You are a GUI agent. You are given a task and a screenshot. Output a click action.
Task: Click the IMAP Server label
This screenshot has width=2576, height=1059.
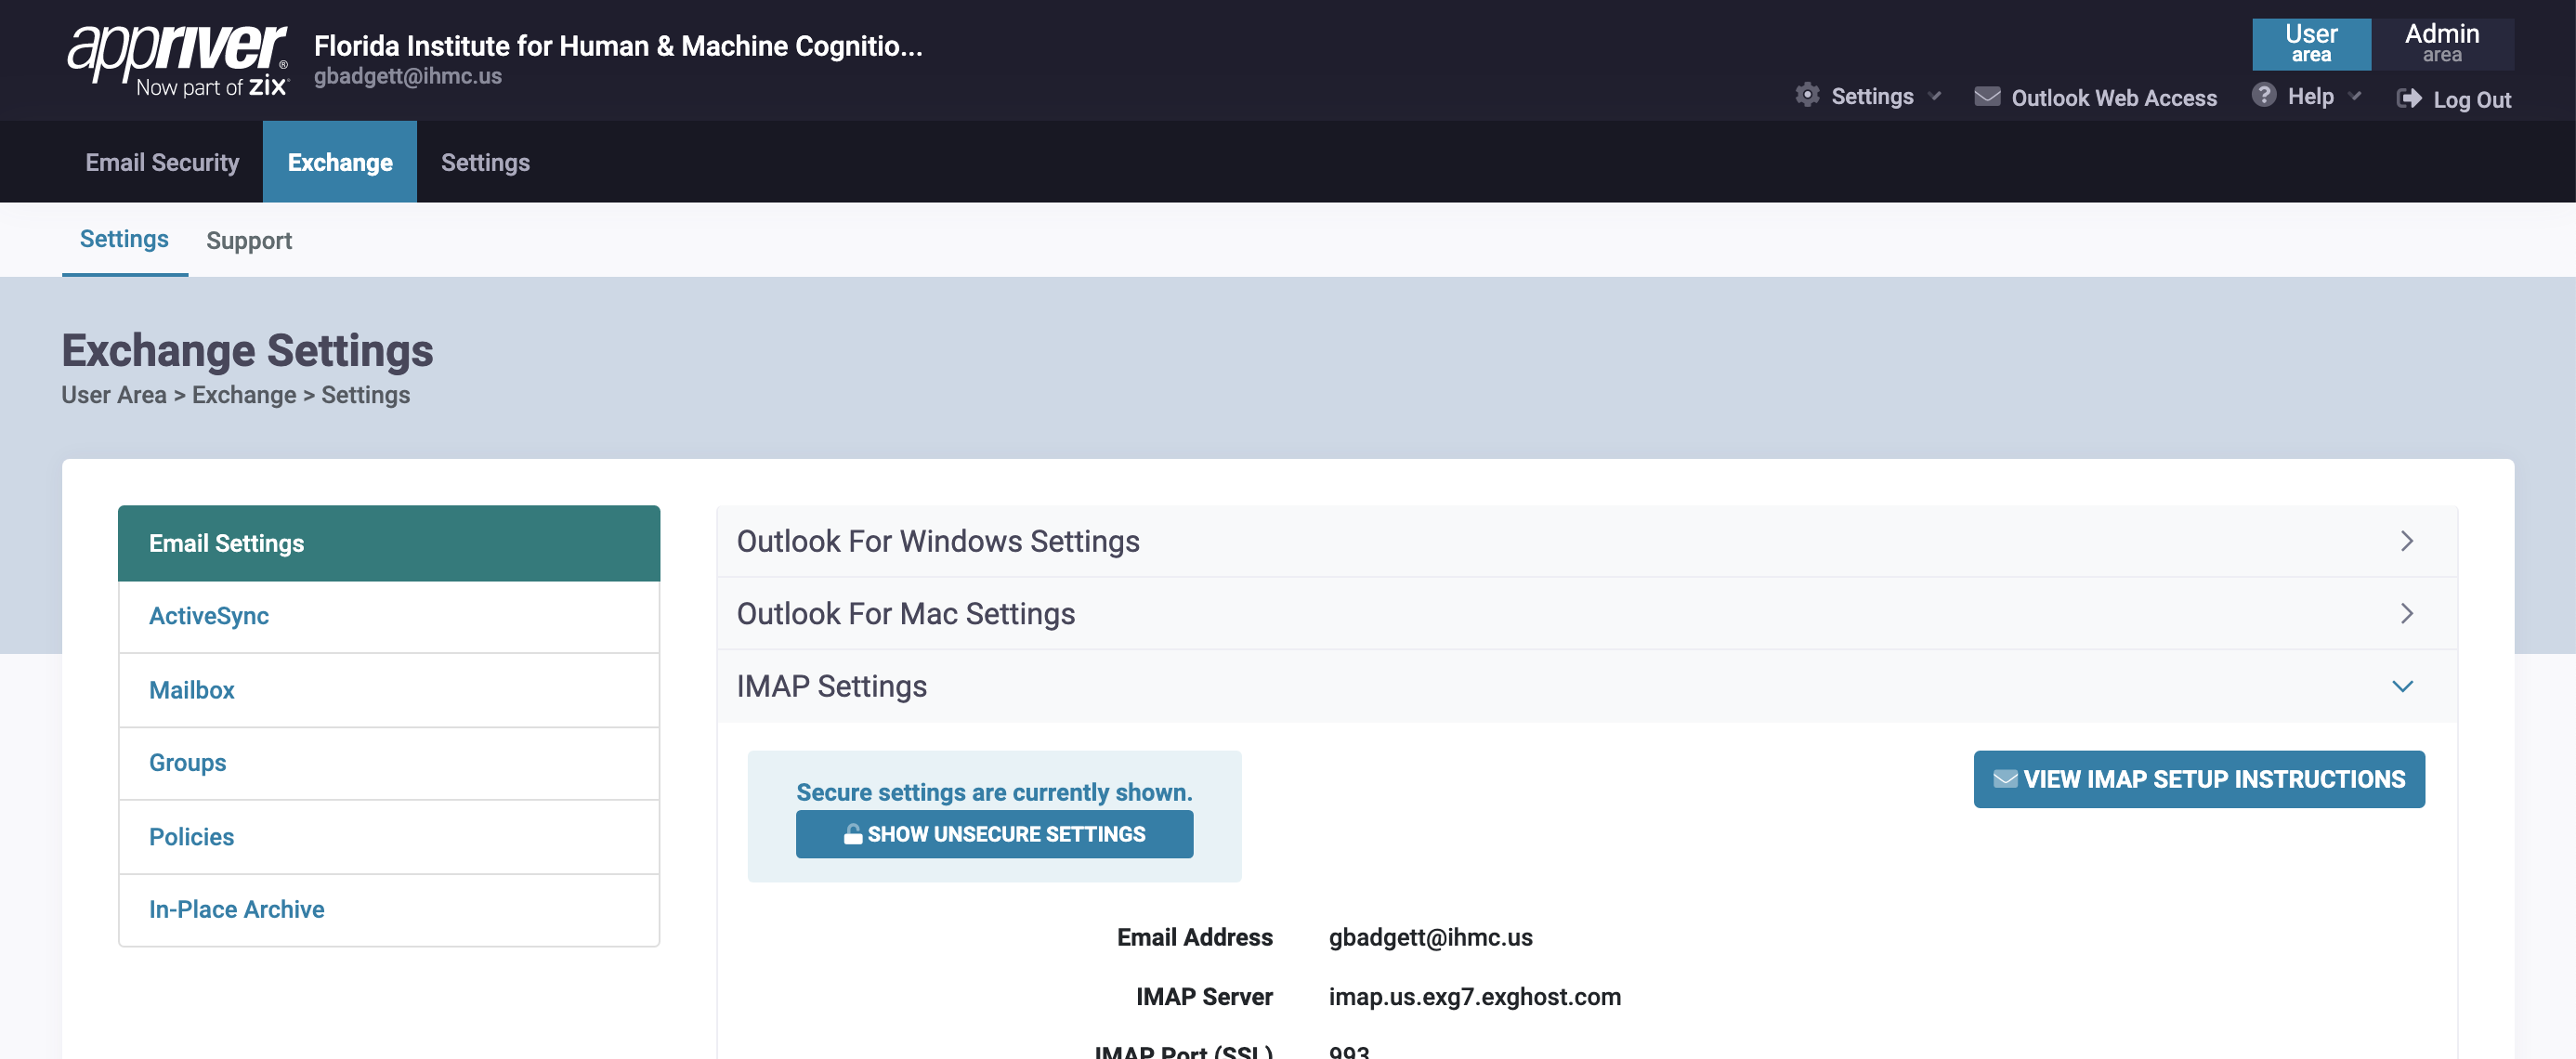click(1204, 997)
